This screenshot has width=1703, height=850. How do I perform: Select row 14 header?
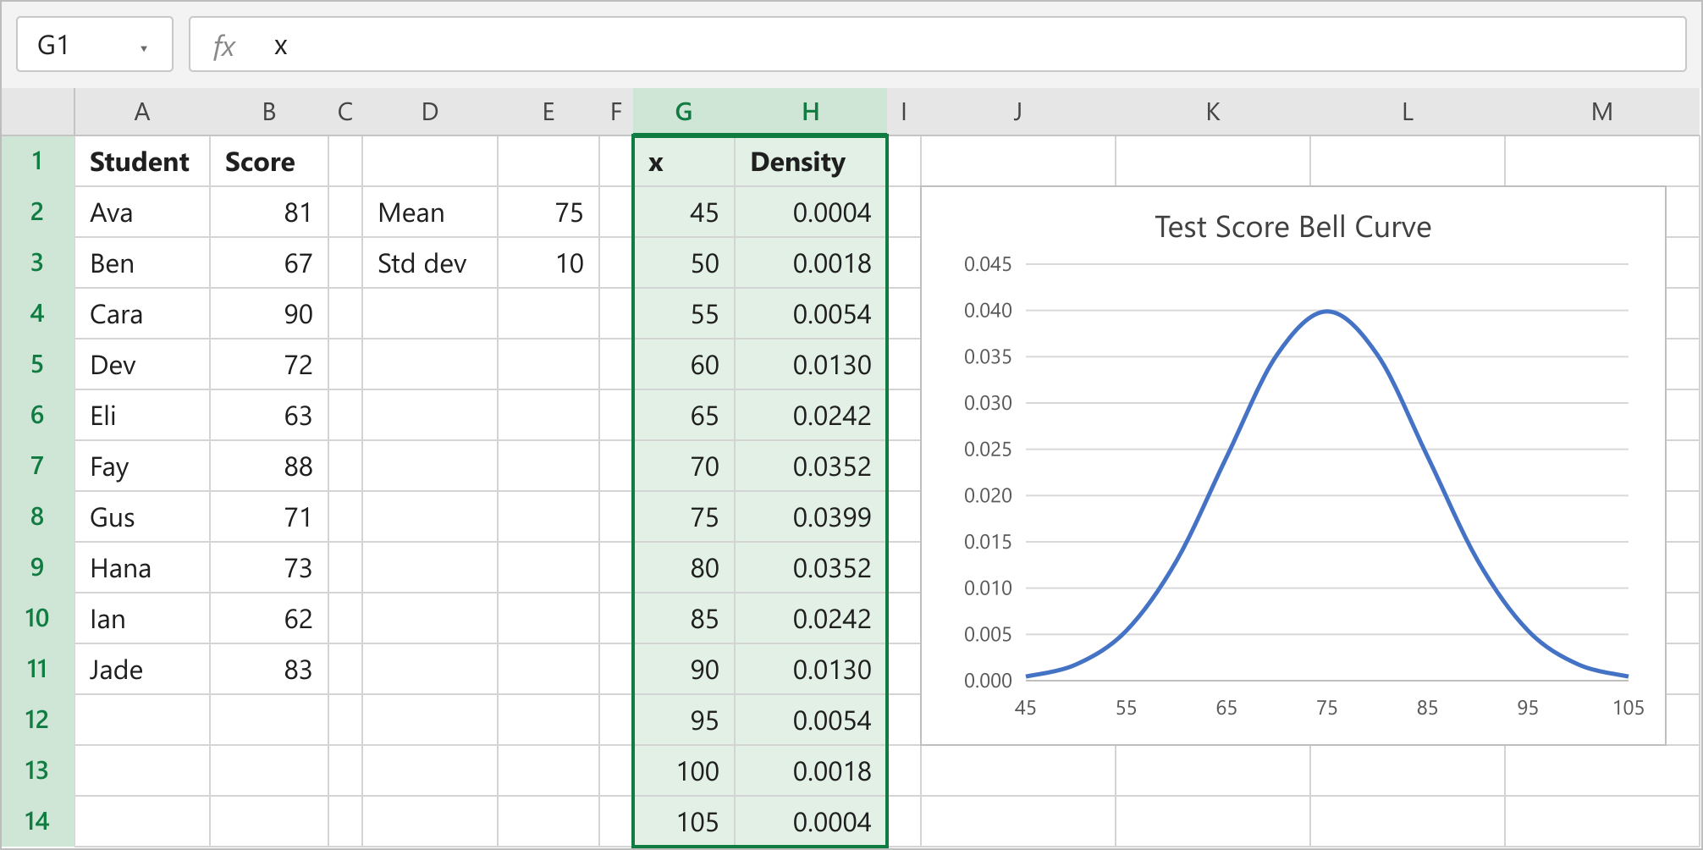(37, 821)
